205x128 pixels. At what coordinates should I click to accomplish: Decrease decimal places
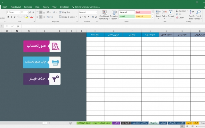96,17
